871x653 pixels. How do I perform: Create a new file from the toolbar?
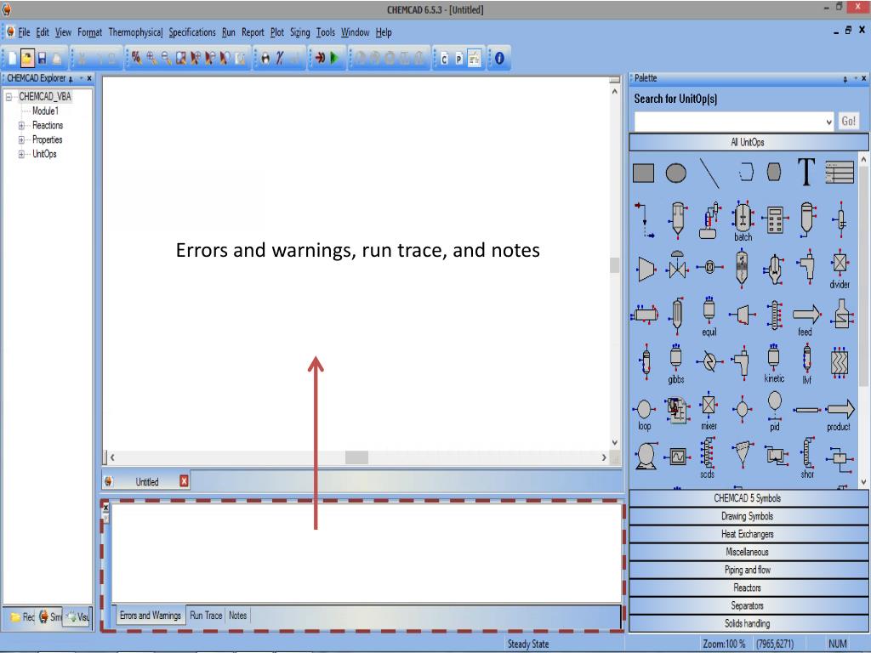[12, 58]
